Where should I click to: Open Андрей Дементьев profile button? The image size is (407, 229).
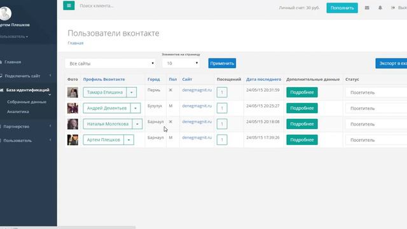[x=107, y=108]
